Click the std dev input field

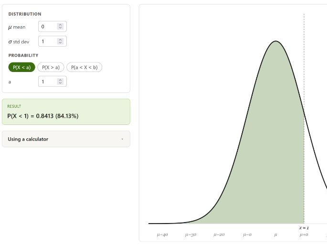(x=53, y=41)
